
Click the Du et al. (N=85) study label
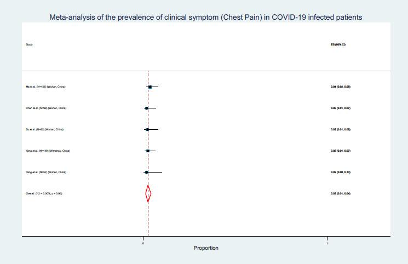(44, 129)
